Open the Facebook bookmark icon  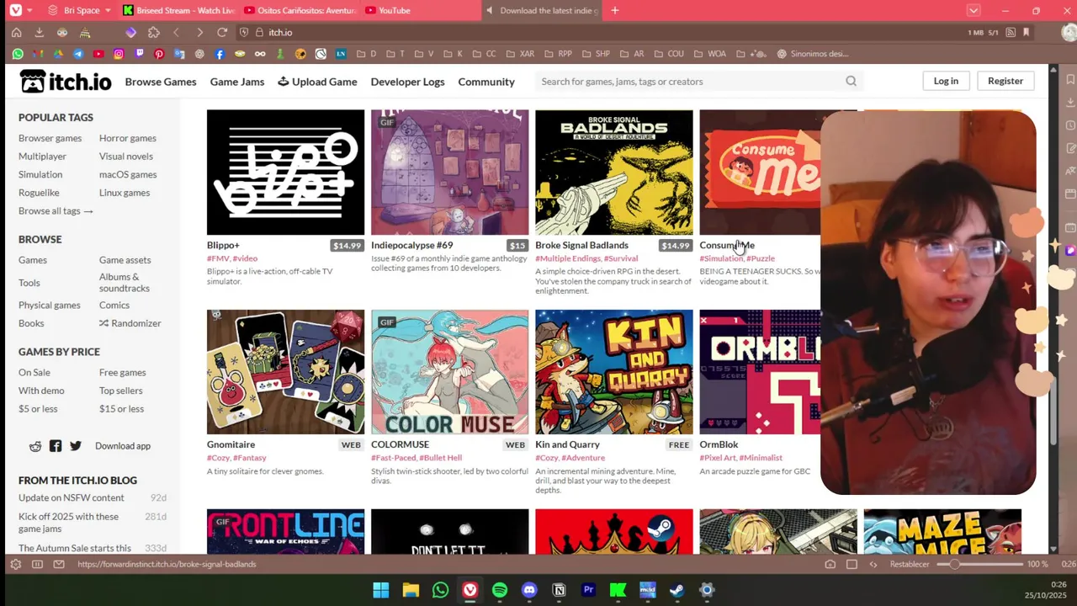click(x=220, y=54)
